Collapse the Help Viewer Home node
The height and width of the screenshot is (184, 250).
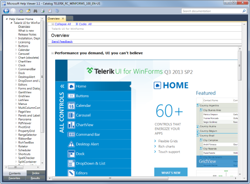point(7,19)
